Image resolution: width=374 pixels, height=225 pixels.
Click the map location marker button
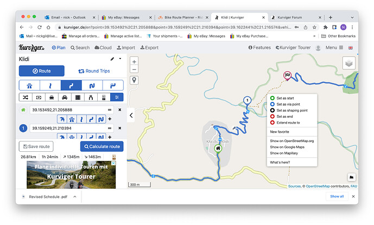coord(134,80)
